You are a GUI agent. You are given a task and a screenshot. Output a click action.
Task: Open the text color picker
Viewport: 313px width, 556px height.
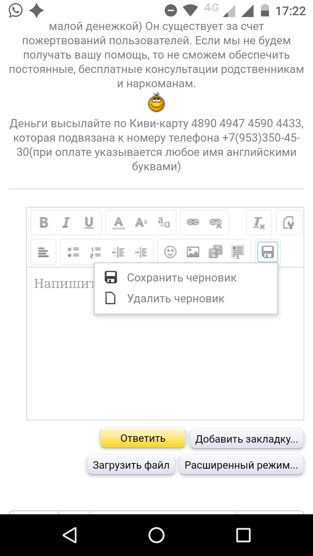[118, 222]
